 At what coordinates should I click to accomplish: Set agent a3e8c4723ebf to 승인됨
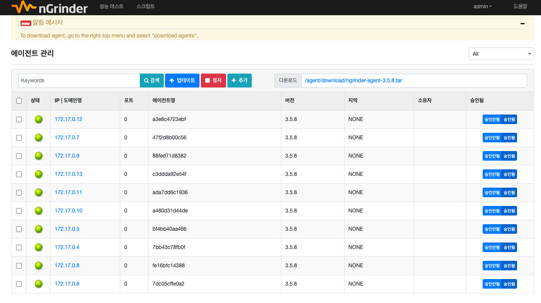(509, 119)
